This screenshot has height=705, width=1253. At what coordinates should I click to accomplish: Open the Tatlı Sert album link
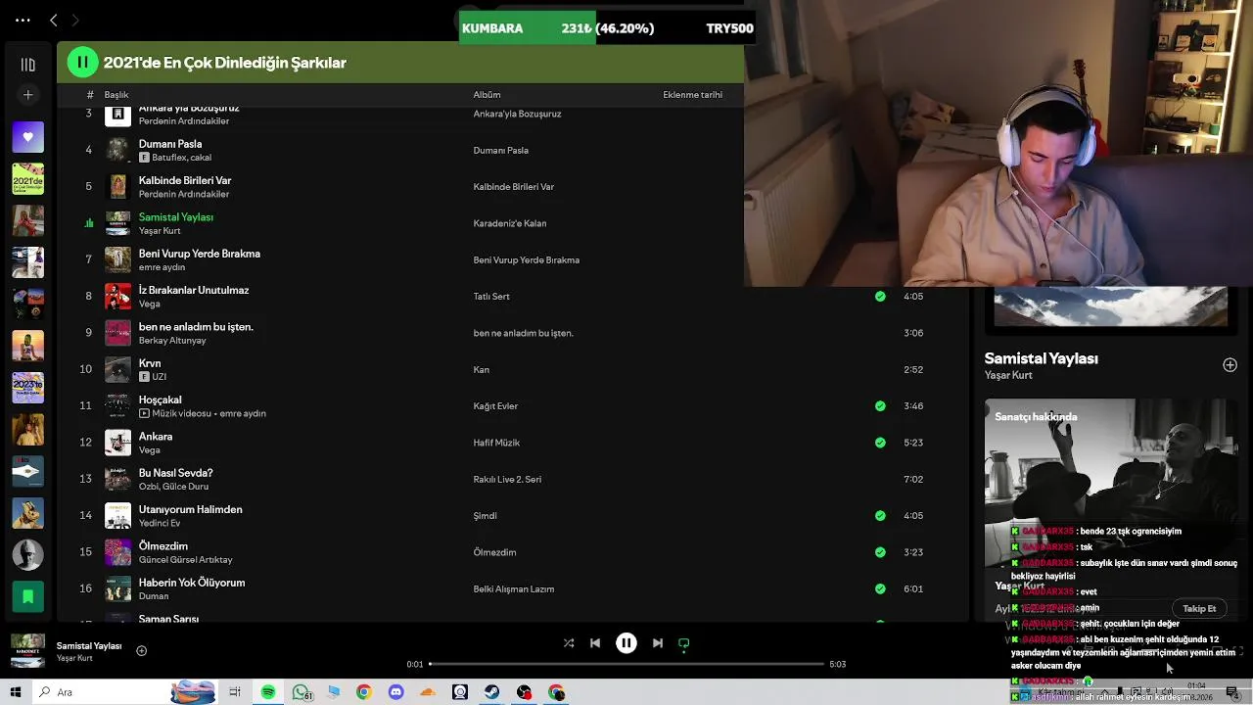[491, 297]
